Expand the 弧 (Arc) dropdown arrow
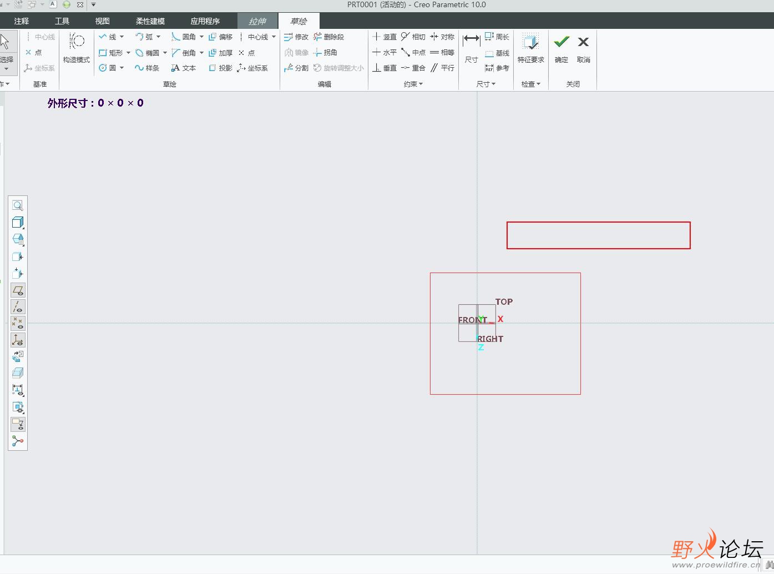Viewport: 774px width, 574px height. pos(158,37)
